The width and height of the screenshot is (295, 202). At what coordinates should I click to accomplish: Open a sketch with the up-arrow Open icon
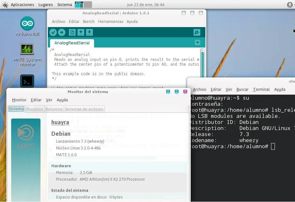click(x=81, y=32)
